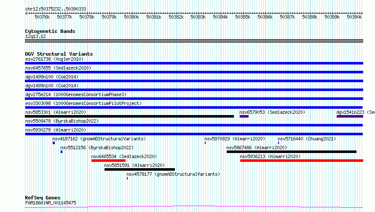This screenshot has width=375, height=212.
Task: Open the nsv5508478 (ByrskaBishop2022) label
Action: point(62,121)
